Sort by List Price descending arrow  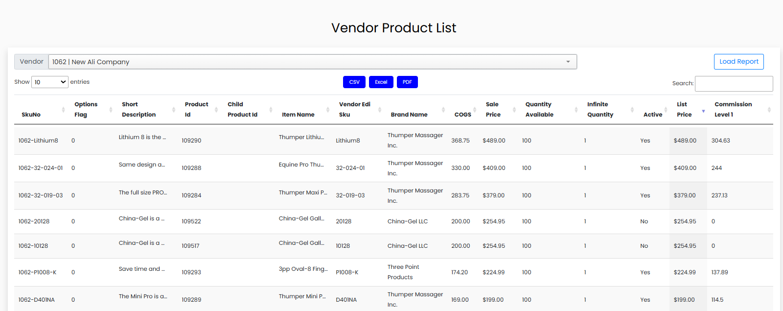[x=703, y=111]
